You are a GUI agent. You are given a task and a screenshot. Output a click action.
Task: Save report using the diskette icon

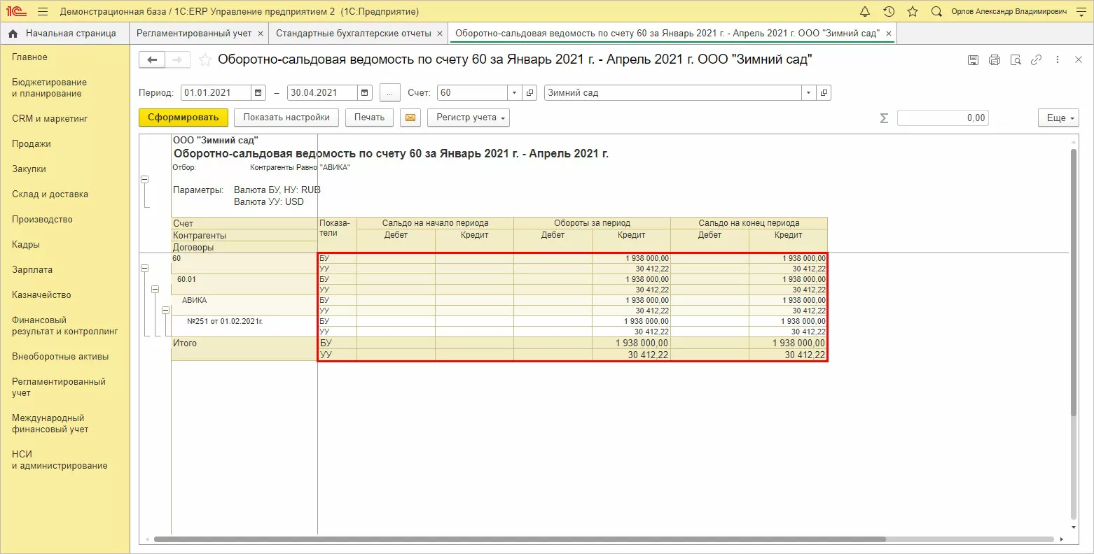[973, 60]
